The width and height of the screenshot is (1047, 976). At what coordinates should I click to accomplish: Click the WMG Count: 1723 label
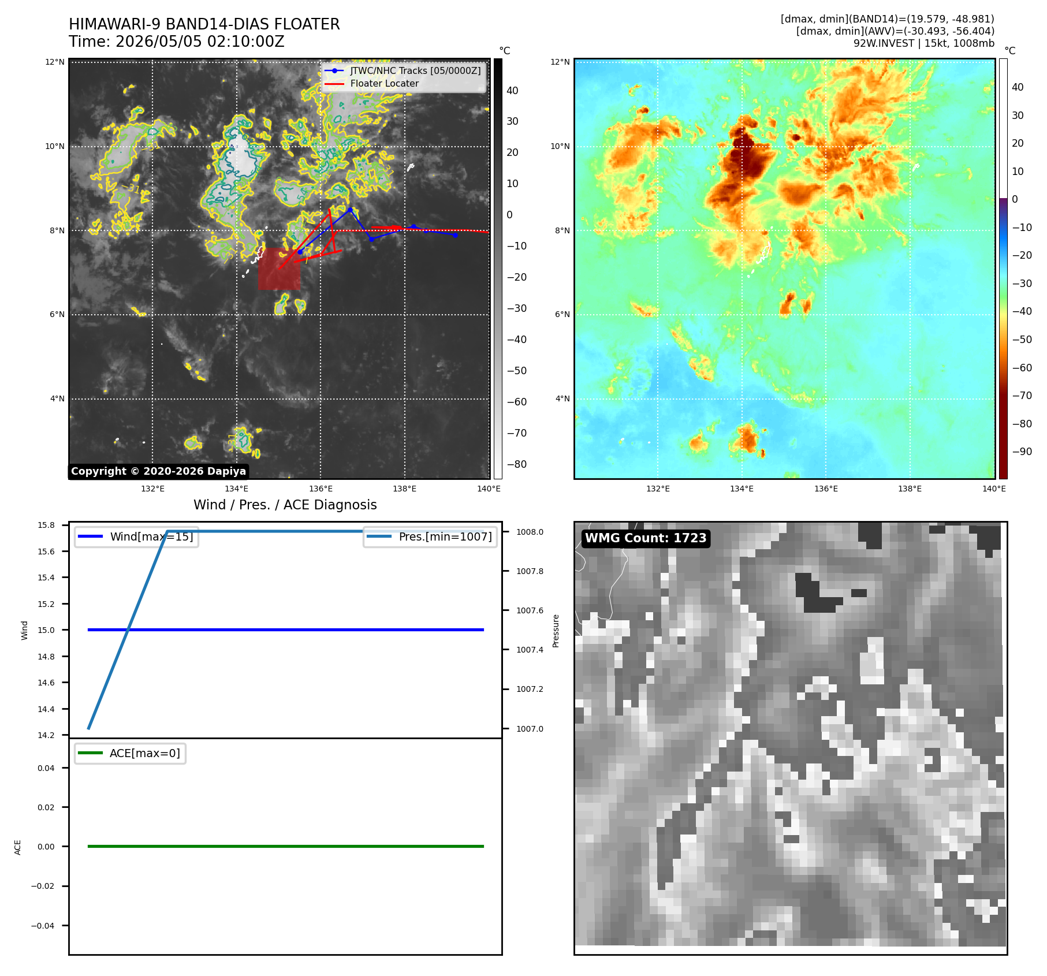click(646, 538)
